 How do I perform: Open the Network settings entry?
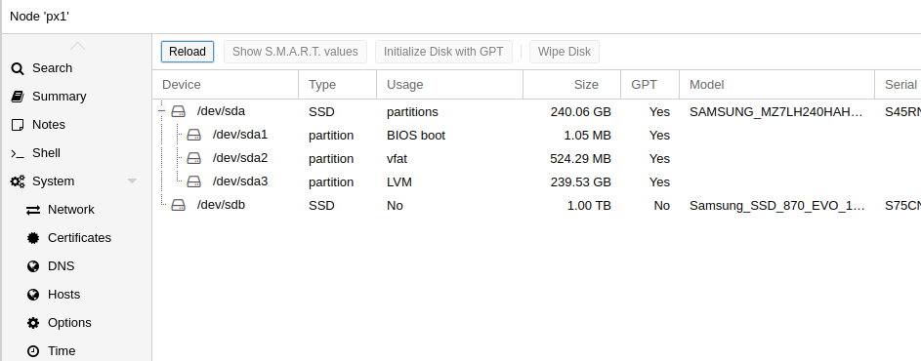(77, 210)
